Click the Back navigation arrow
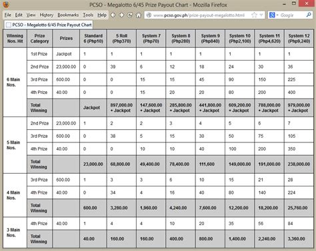Viewport: 316px width, 251px height. tap(113, 15)
